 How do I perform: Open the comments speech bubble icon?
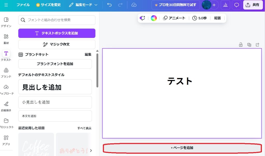point(237,5)
